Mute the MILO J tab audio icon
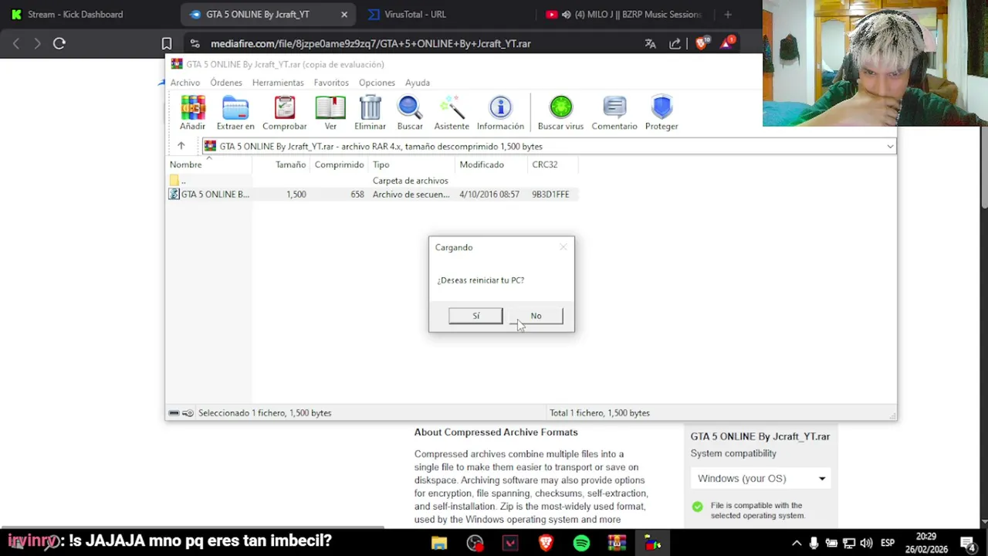Screen dimensions: 988x556 point(566,14)
